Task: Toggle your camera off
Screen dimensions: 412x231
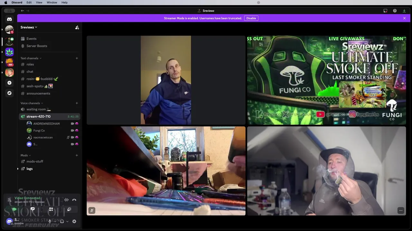Action: click(x=14, y=209)
